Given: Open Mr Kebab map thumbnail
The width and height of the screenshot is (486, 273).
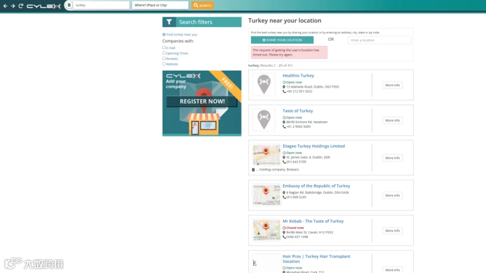Looking at the screenshot, I should pos(266,230).
